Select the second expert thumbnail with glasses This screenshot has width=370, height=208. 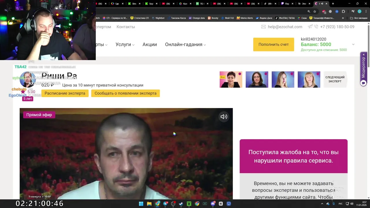[x=257, y=79]
